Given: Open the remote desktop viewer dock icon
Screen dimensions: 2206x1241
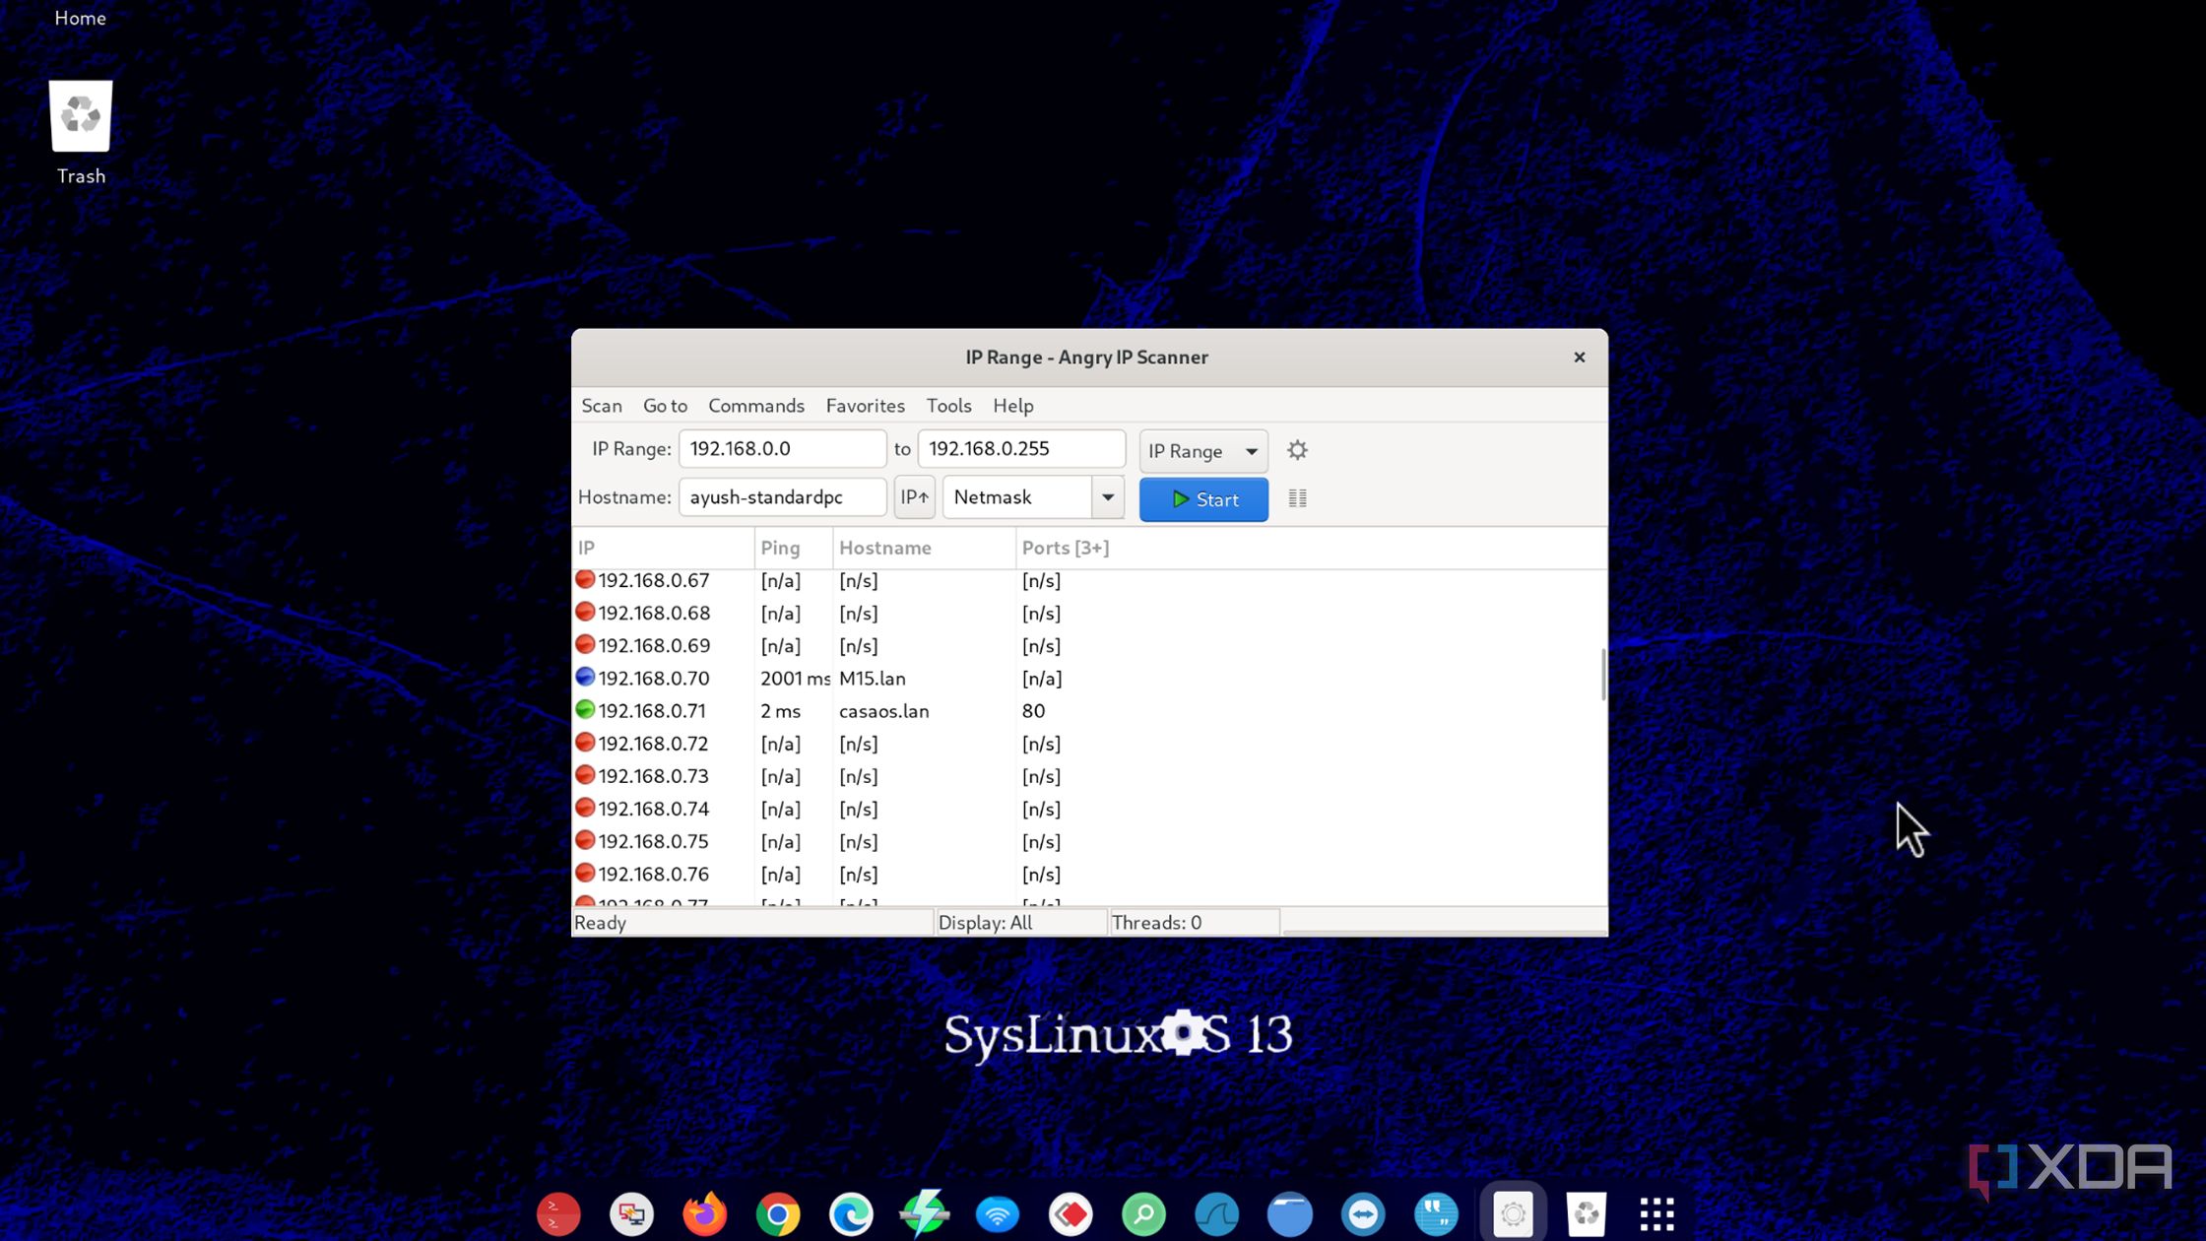Looking at the screenshot, I should coord(631,1214).
